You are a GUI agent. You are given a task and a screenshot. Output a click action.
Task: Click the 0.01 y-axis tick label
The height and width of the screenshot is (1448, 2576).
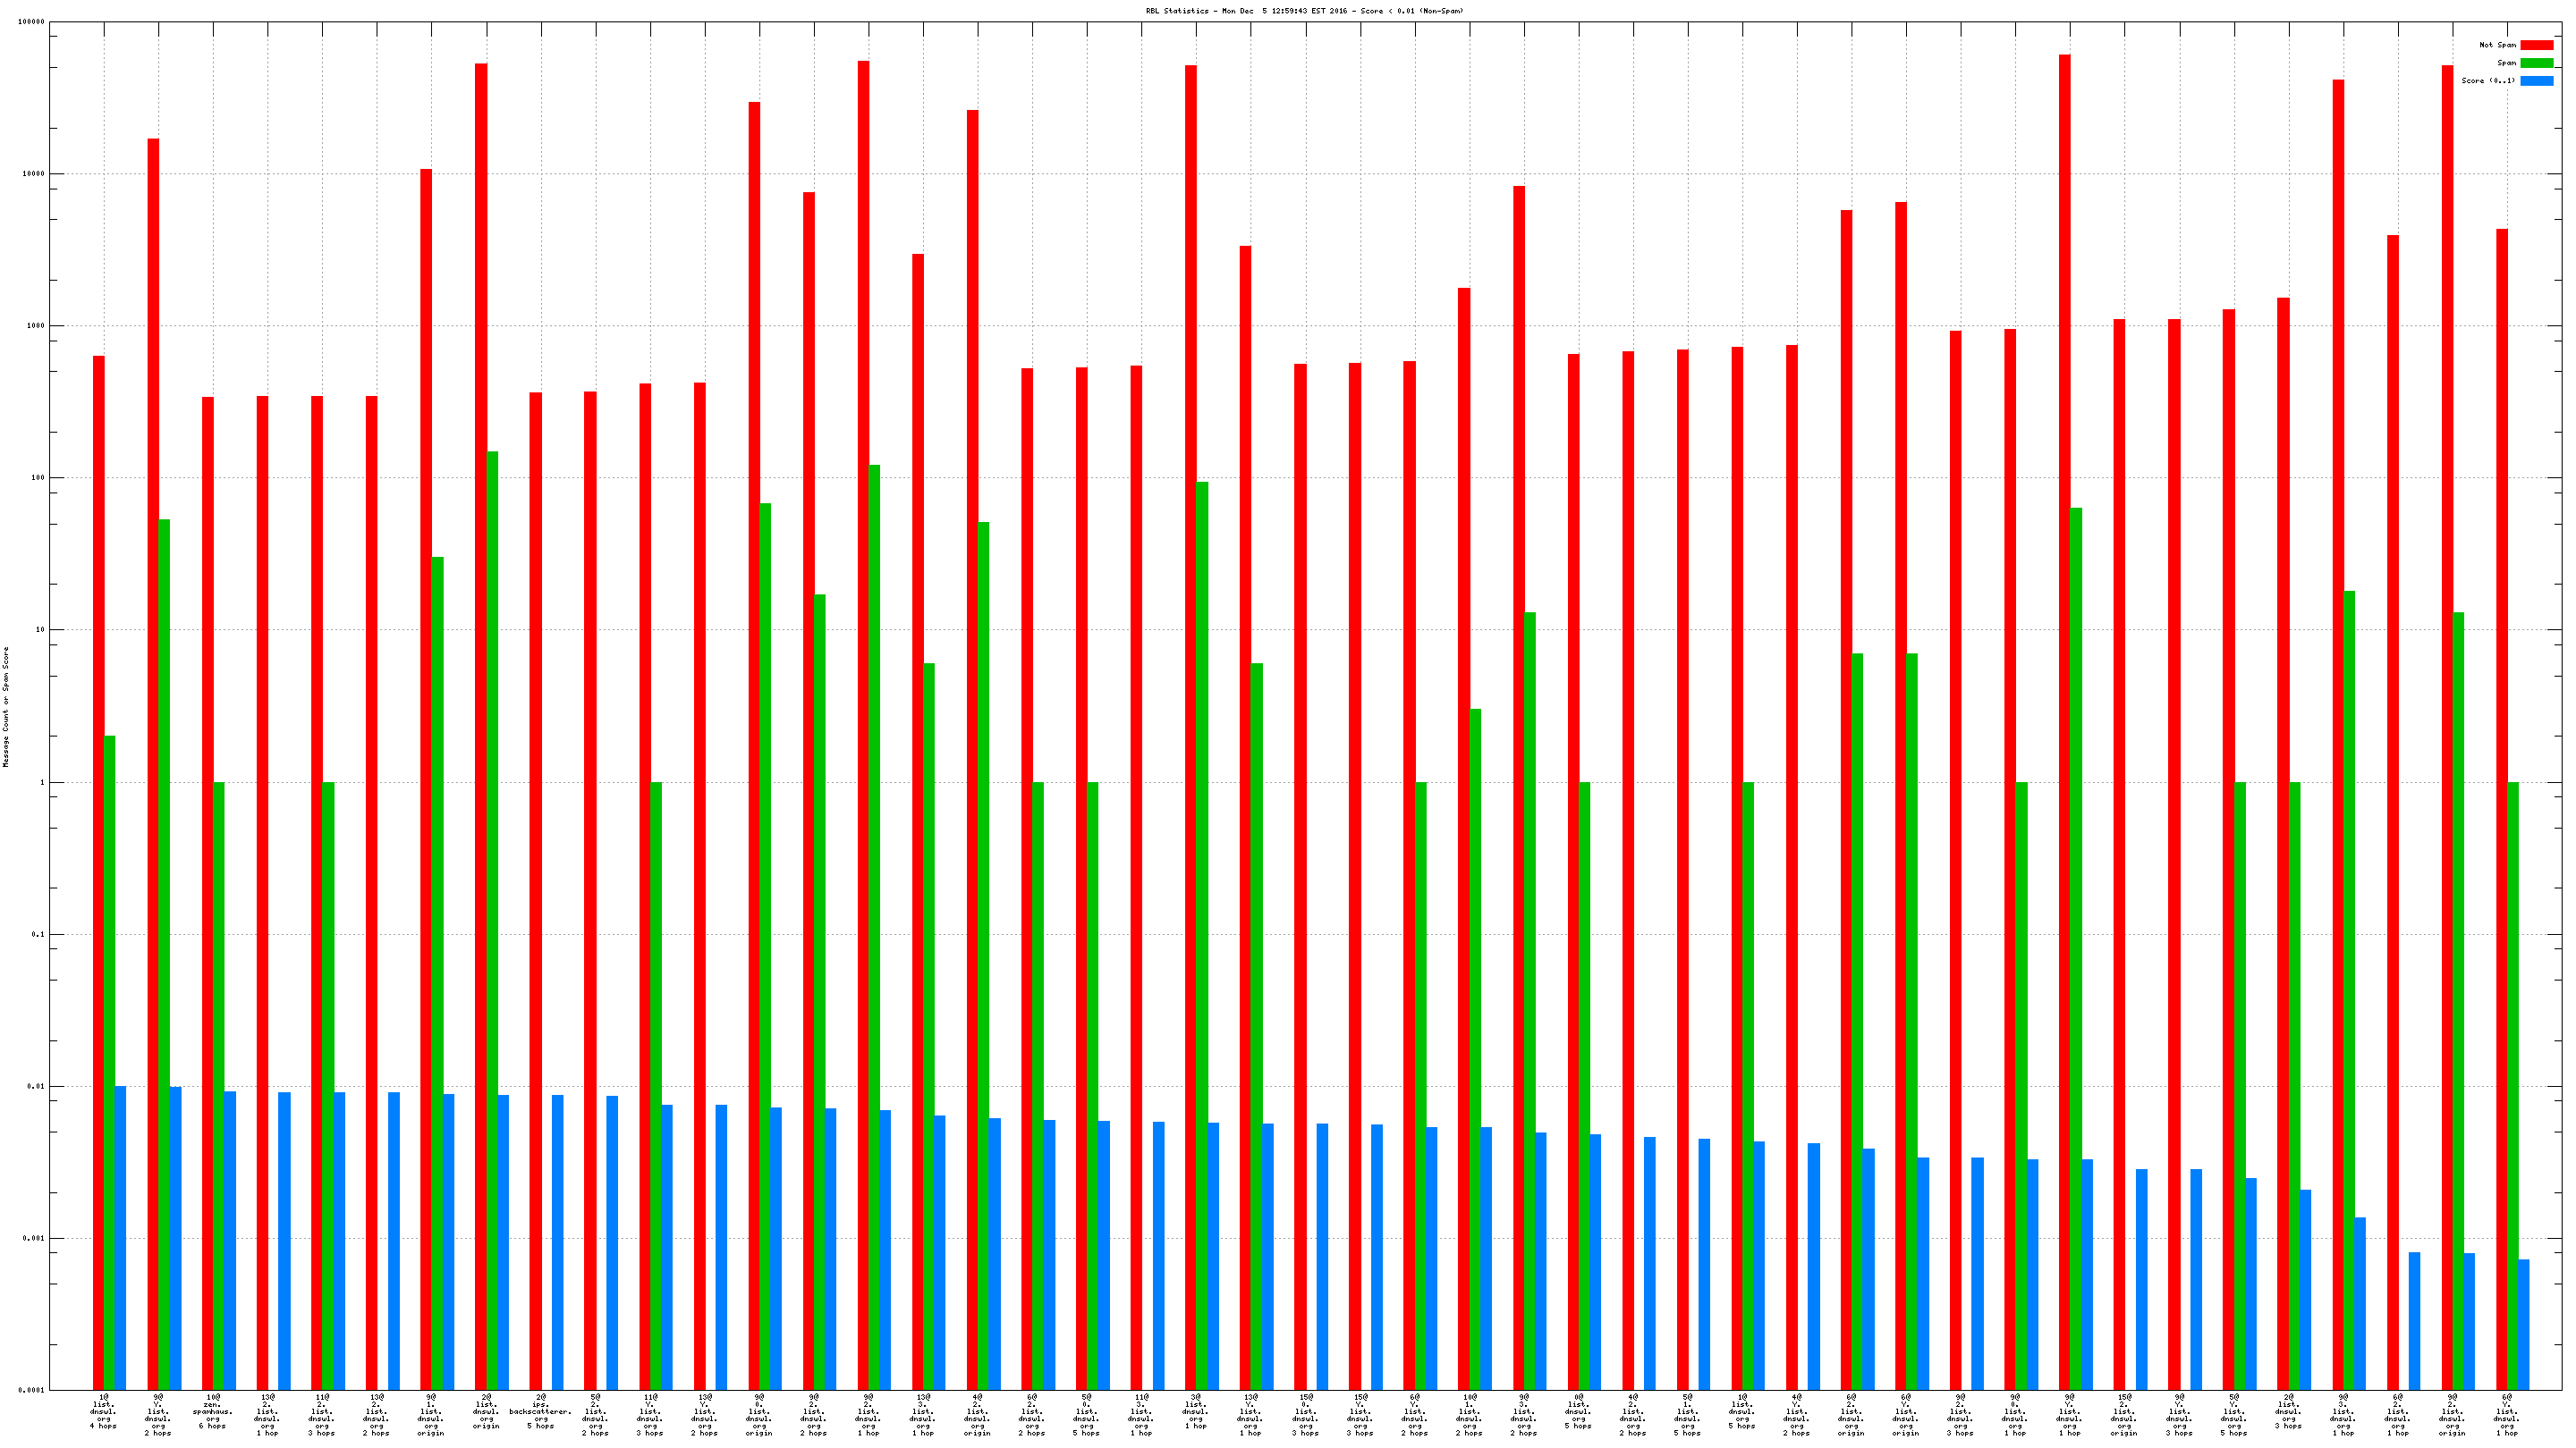tap(37, 1086)
